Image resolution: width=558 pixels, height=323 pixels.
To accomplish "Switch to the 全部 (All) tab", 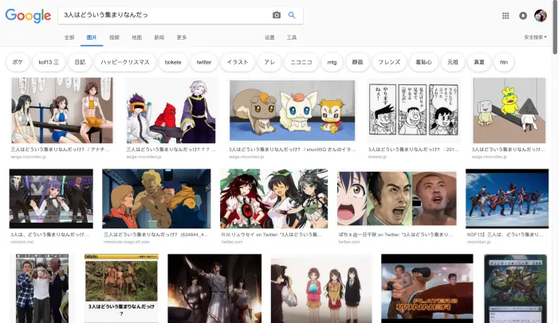I will (69, 37).
